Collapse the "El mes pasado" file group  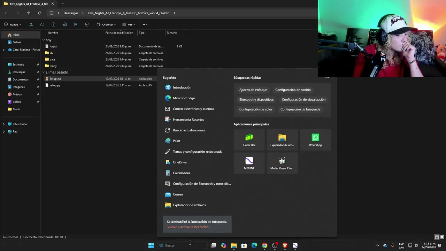coord(44,72)
